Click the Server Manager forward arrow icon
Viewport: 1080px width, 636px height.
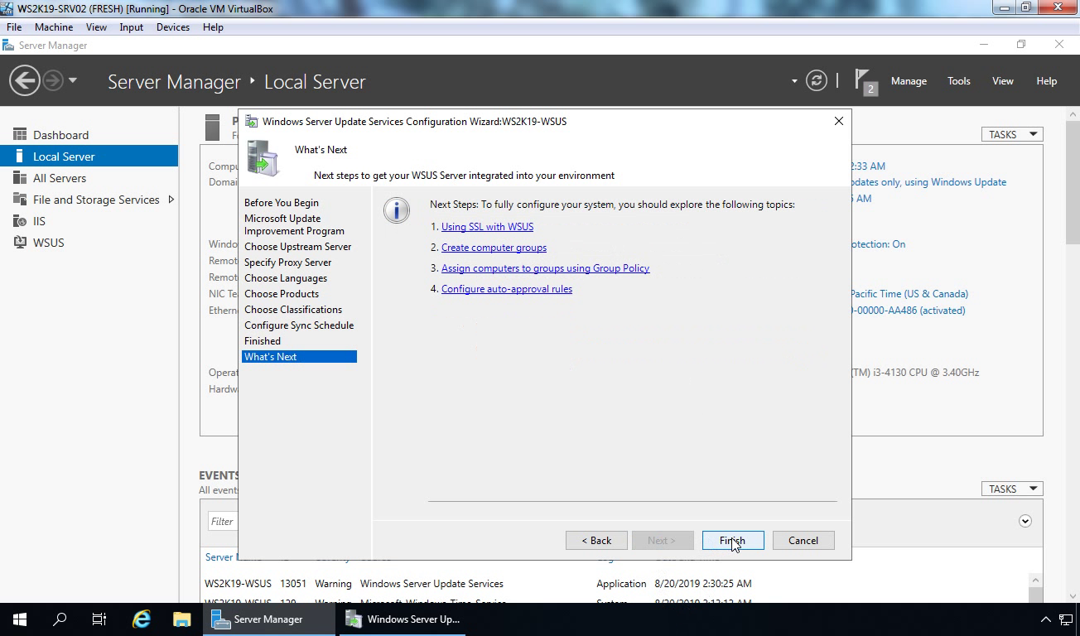click(53, 81)
